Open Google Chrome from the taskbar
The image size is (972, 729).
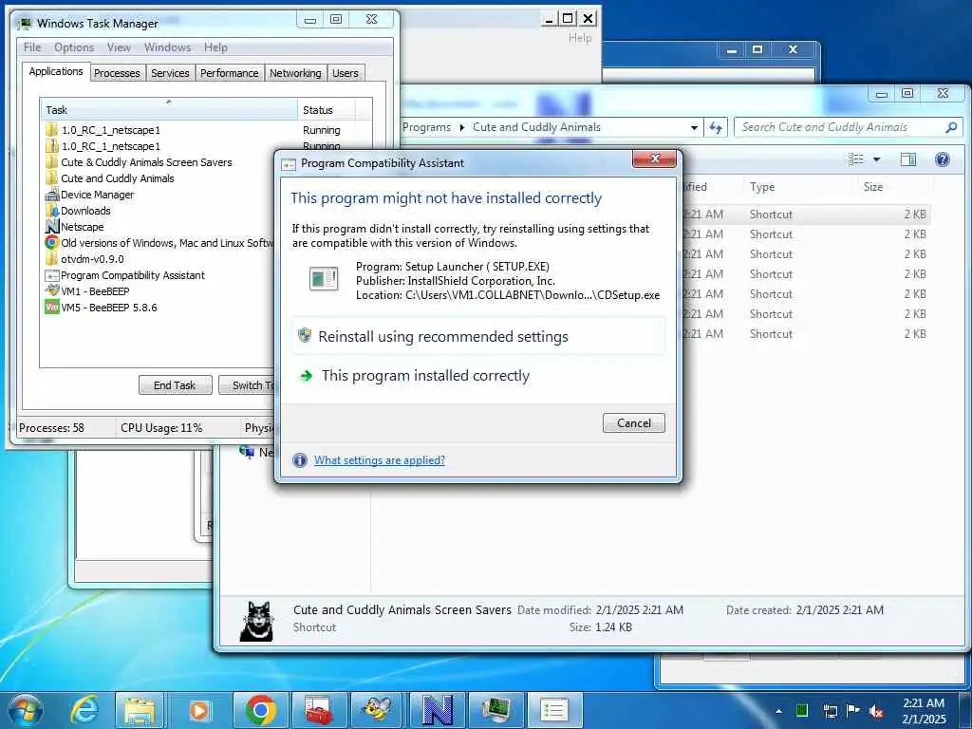tap(260, 710)
